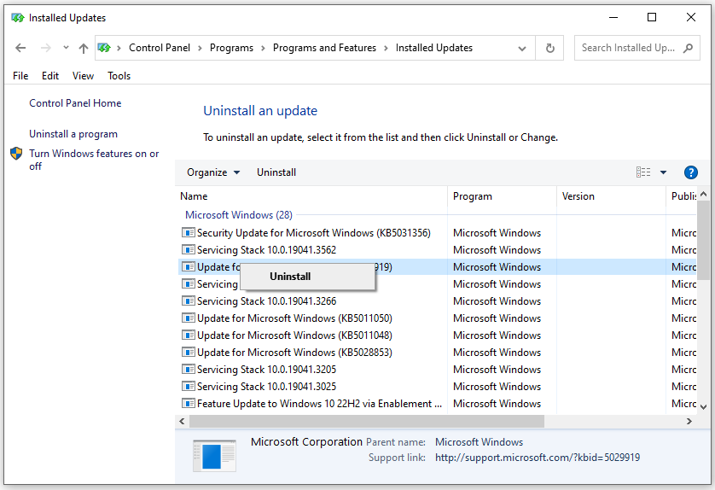
Task: Open the more view options arrow
Action: click(x=664, y=172)
